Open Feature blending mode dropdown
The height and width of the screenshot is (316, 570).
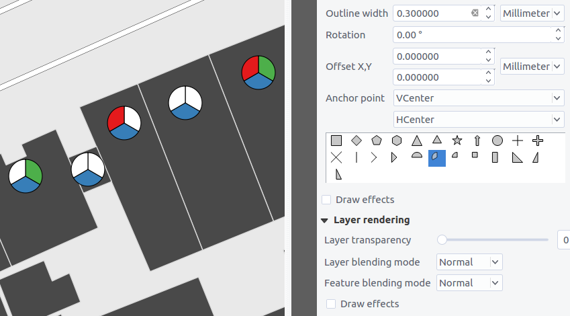point(469,283)
